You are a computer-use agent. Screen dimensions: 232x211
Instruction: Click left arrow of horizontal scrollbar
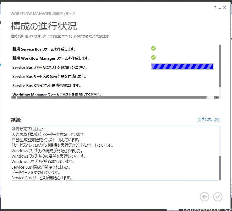click(x=14, y=97)
